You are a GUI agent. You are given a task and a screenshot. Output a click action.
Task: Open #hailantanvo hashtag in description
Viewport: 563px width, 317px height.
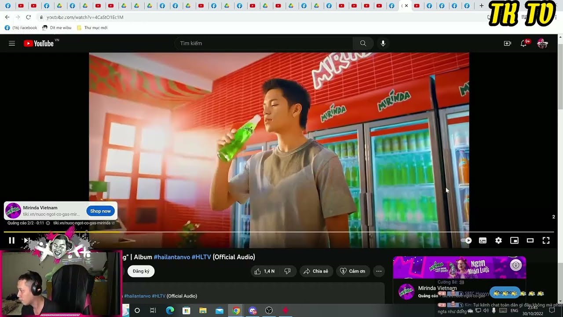tap(137, 296)
